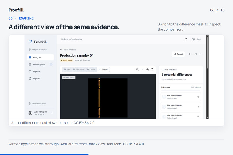233x155 pixels.
Task: Open Print jobs in sidebar
Action: 40,57
